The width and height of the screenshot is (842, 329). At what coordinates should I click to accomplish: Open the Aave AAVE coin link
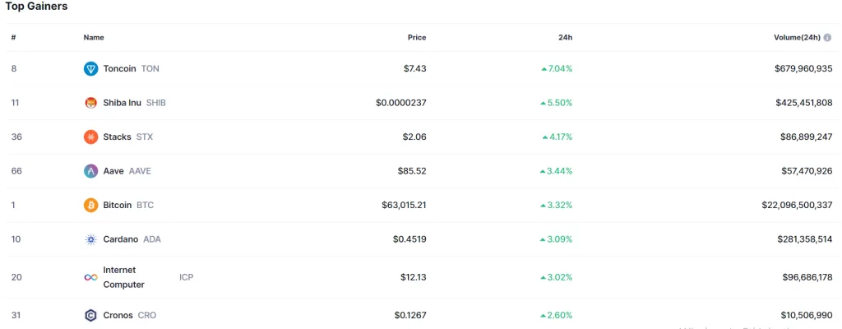click(114, 171)
